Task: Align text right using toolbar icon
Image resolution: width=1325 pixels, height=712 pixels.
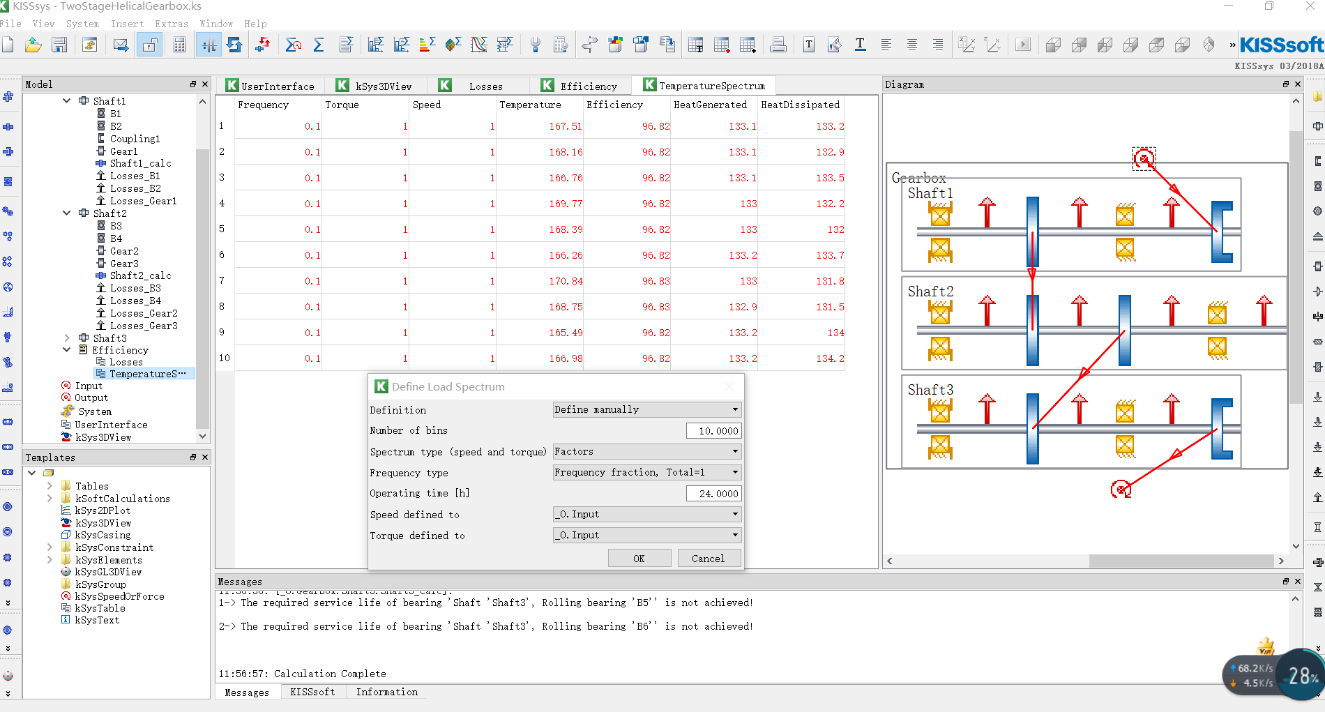Action: click(938, 45)
